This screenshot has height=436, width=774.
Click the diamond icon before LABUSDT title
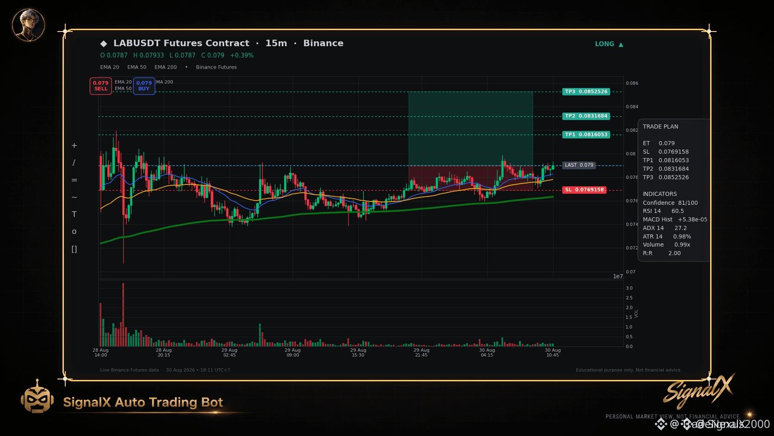pos(104,44)
